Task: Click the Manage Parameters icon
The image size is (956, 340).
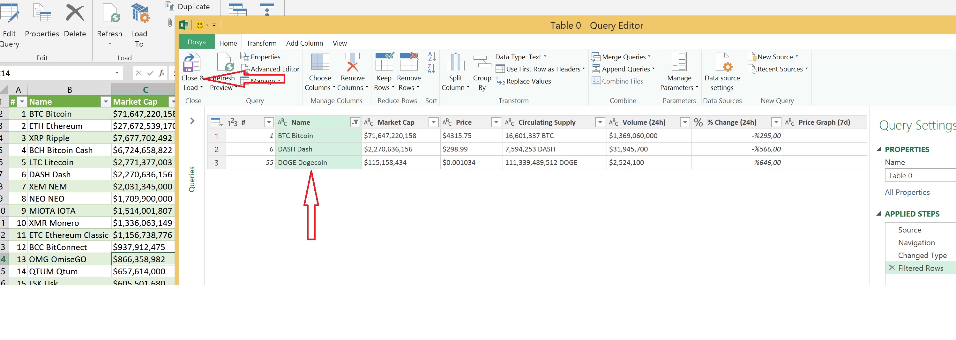Action: (679, 62)
